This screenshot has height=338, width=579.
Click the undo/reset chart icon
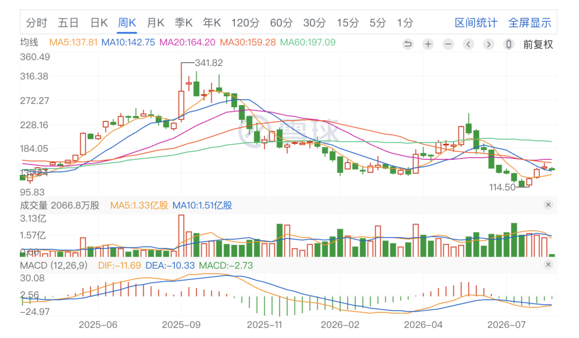pyautogui.click(x=407, y=45)
